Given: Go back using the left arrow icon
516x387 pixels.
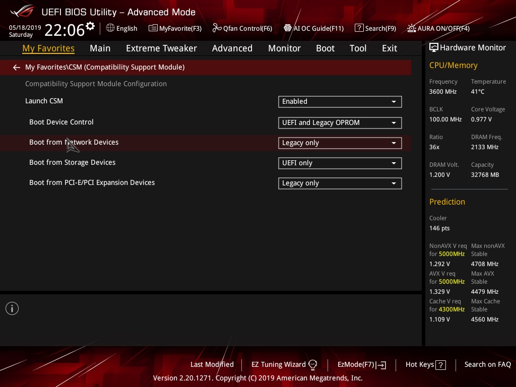Looking at the screenshot, I should point(17,68).
